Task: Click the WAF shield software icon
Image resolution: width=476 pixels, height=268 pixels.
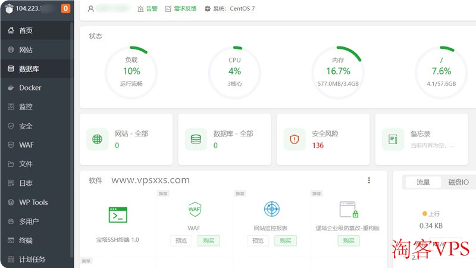Action: coord(195,209)
